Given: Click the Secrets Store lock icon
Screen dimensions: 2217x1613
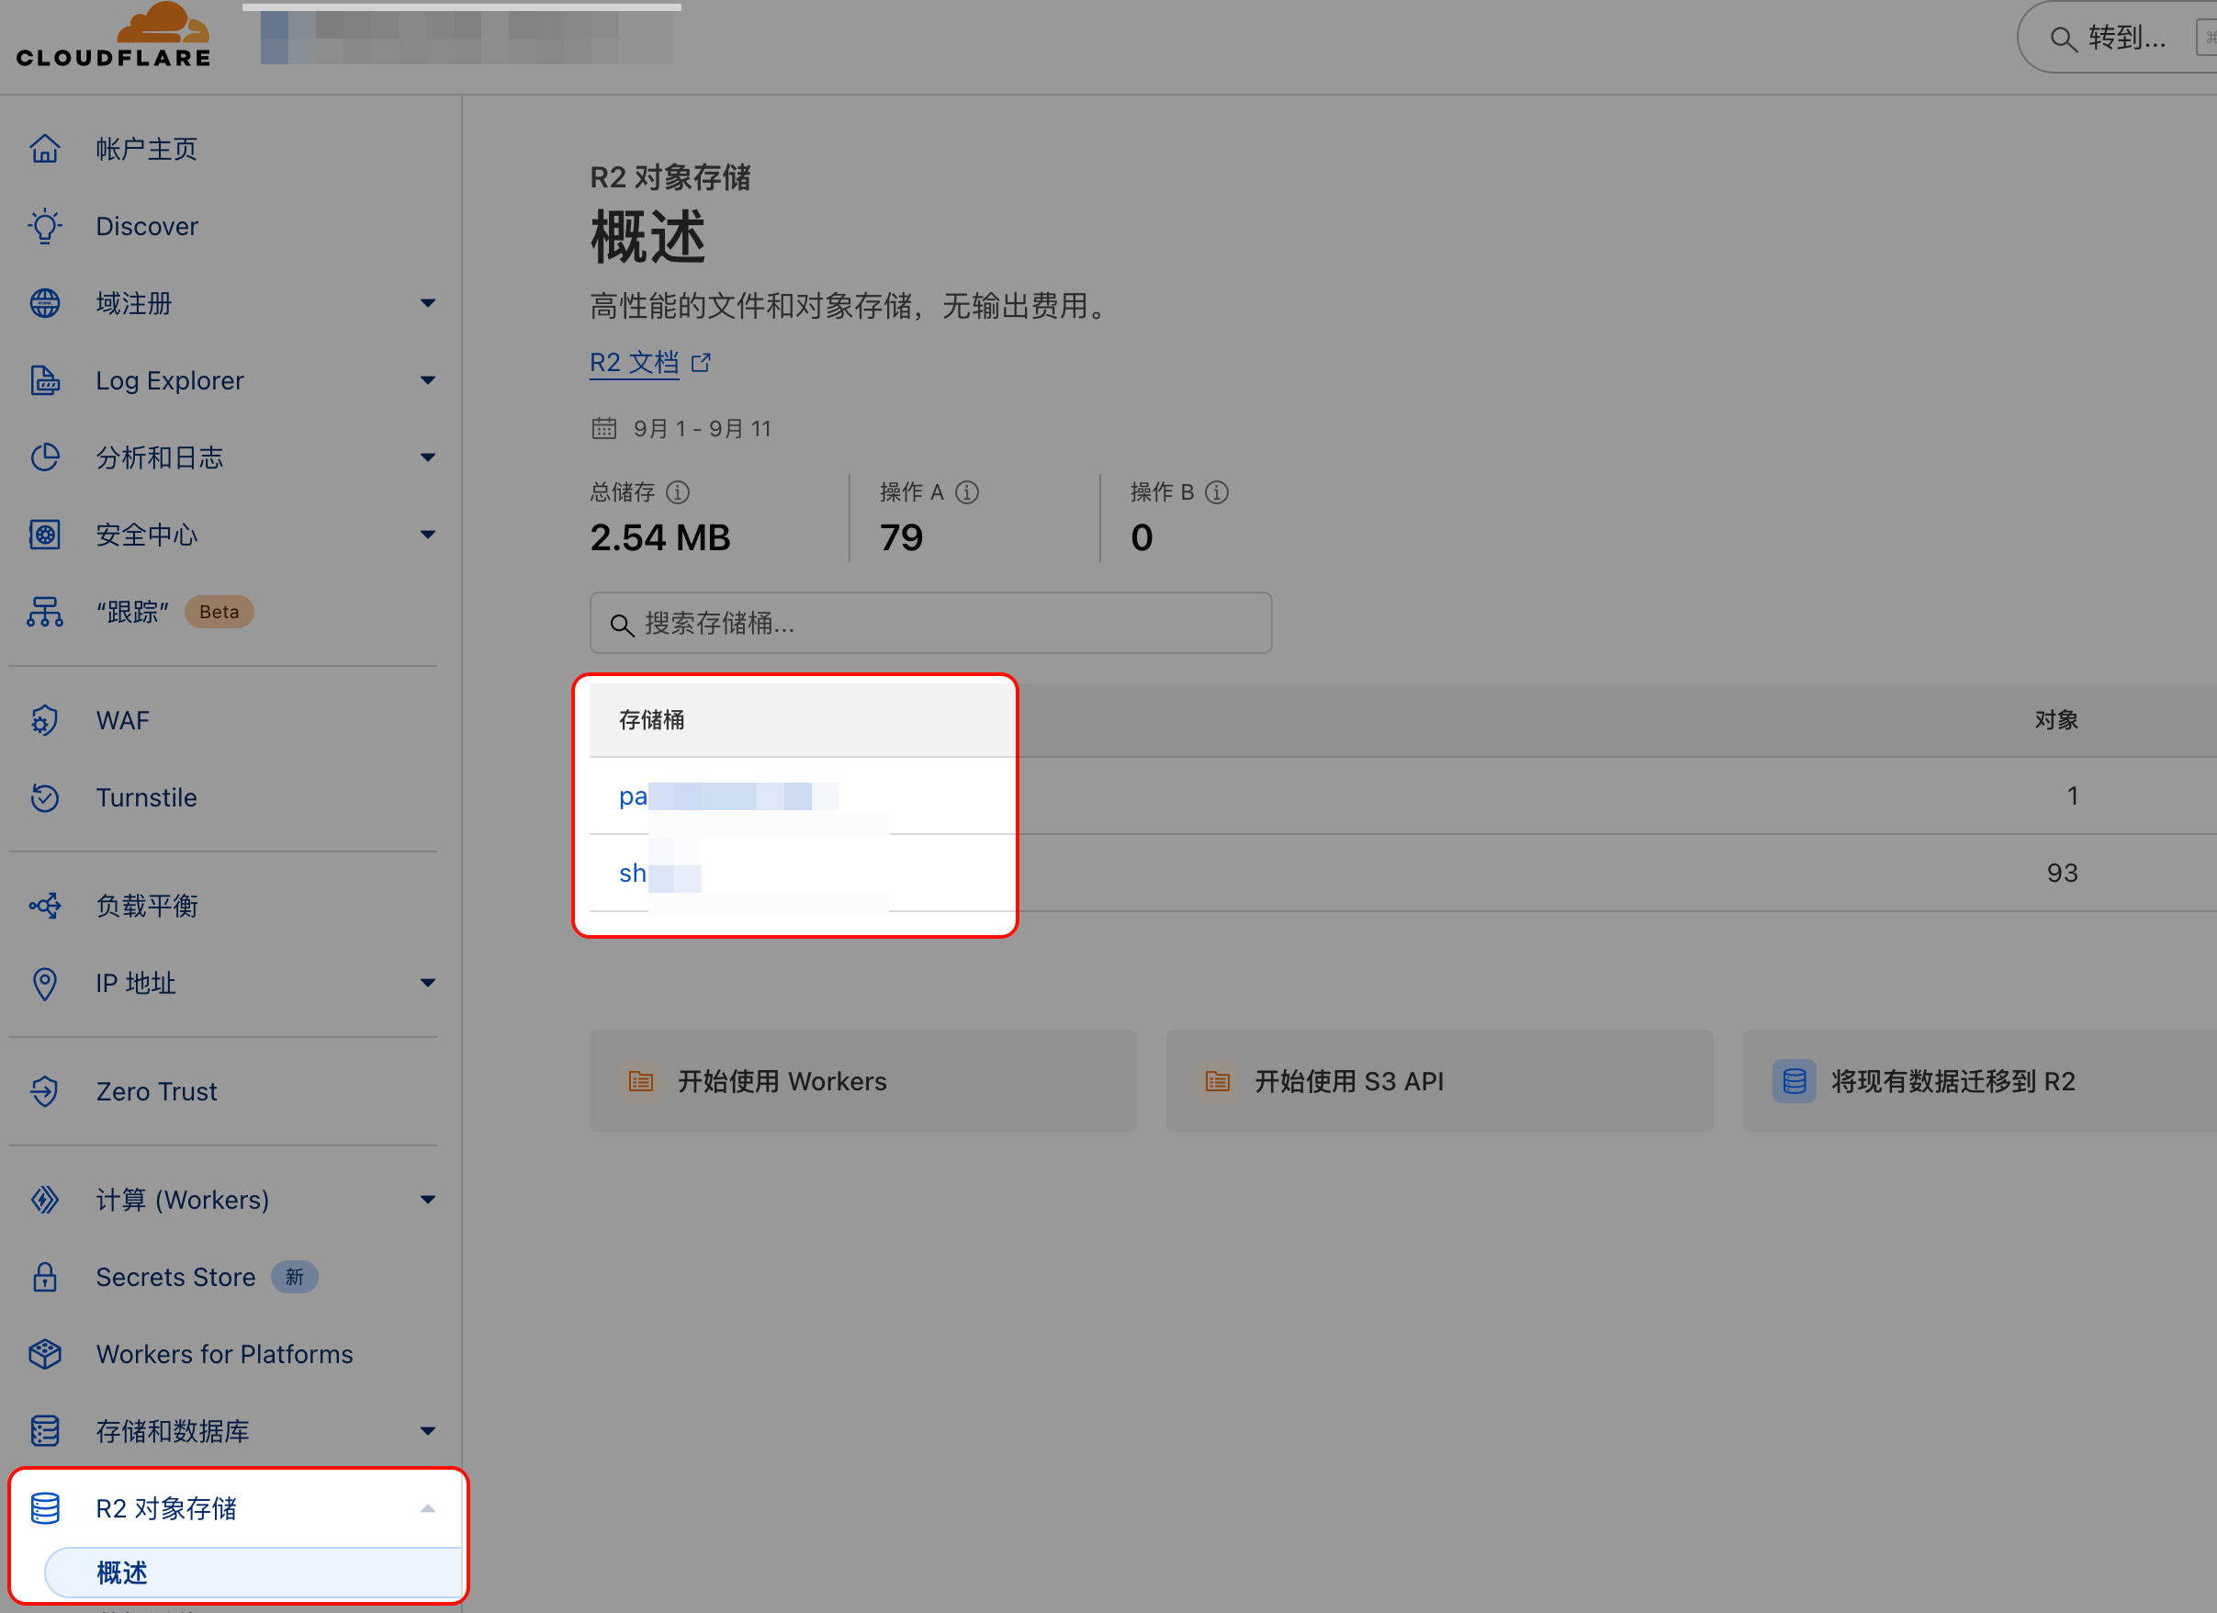Looking at the screenshot, I should tap(45, 1277).
